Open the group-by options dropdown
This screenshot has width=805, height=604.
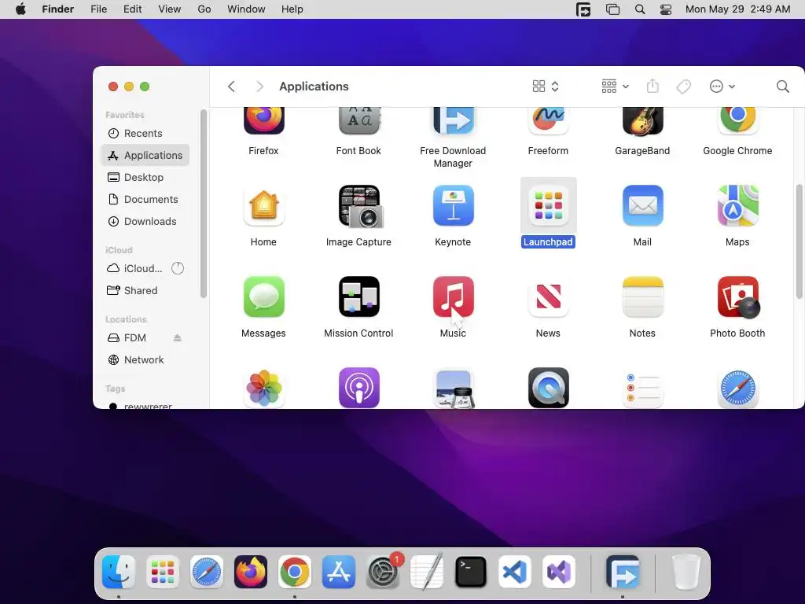tap(615, 87)
